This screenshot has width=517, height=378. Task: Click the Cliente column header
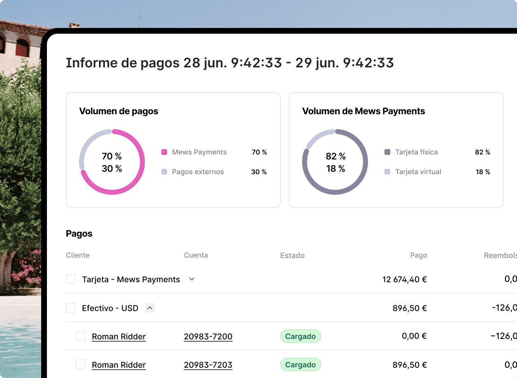[78, 255]
